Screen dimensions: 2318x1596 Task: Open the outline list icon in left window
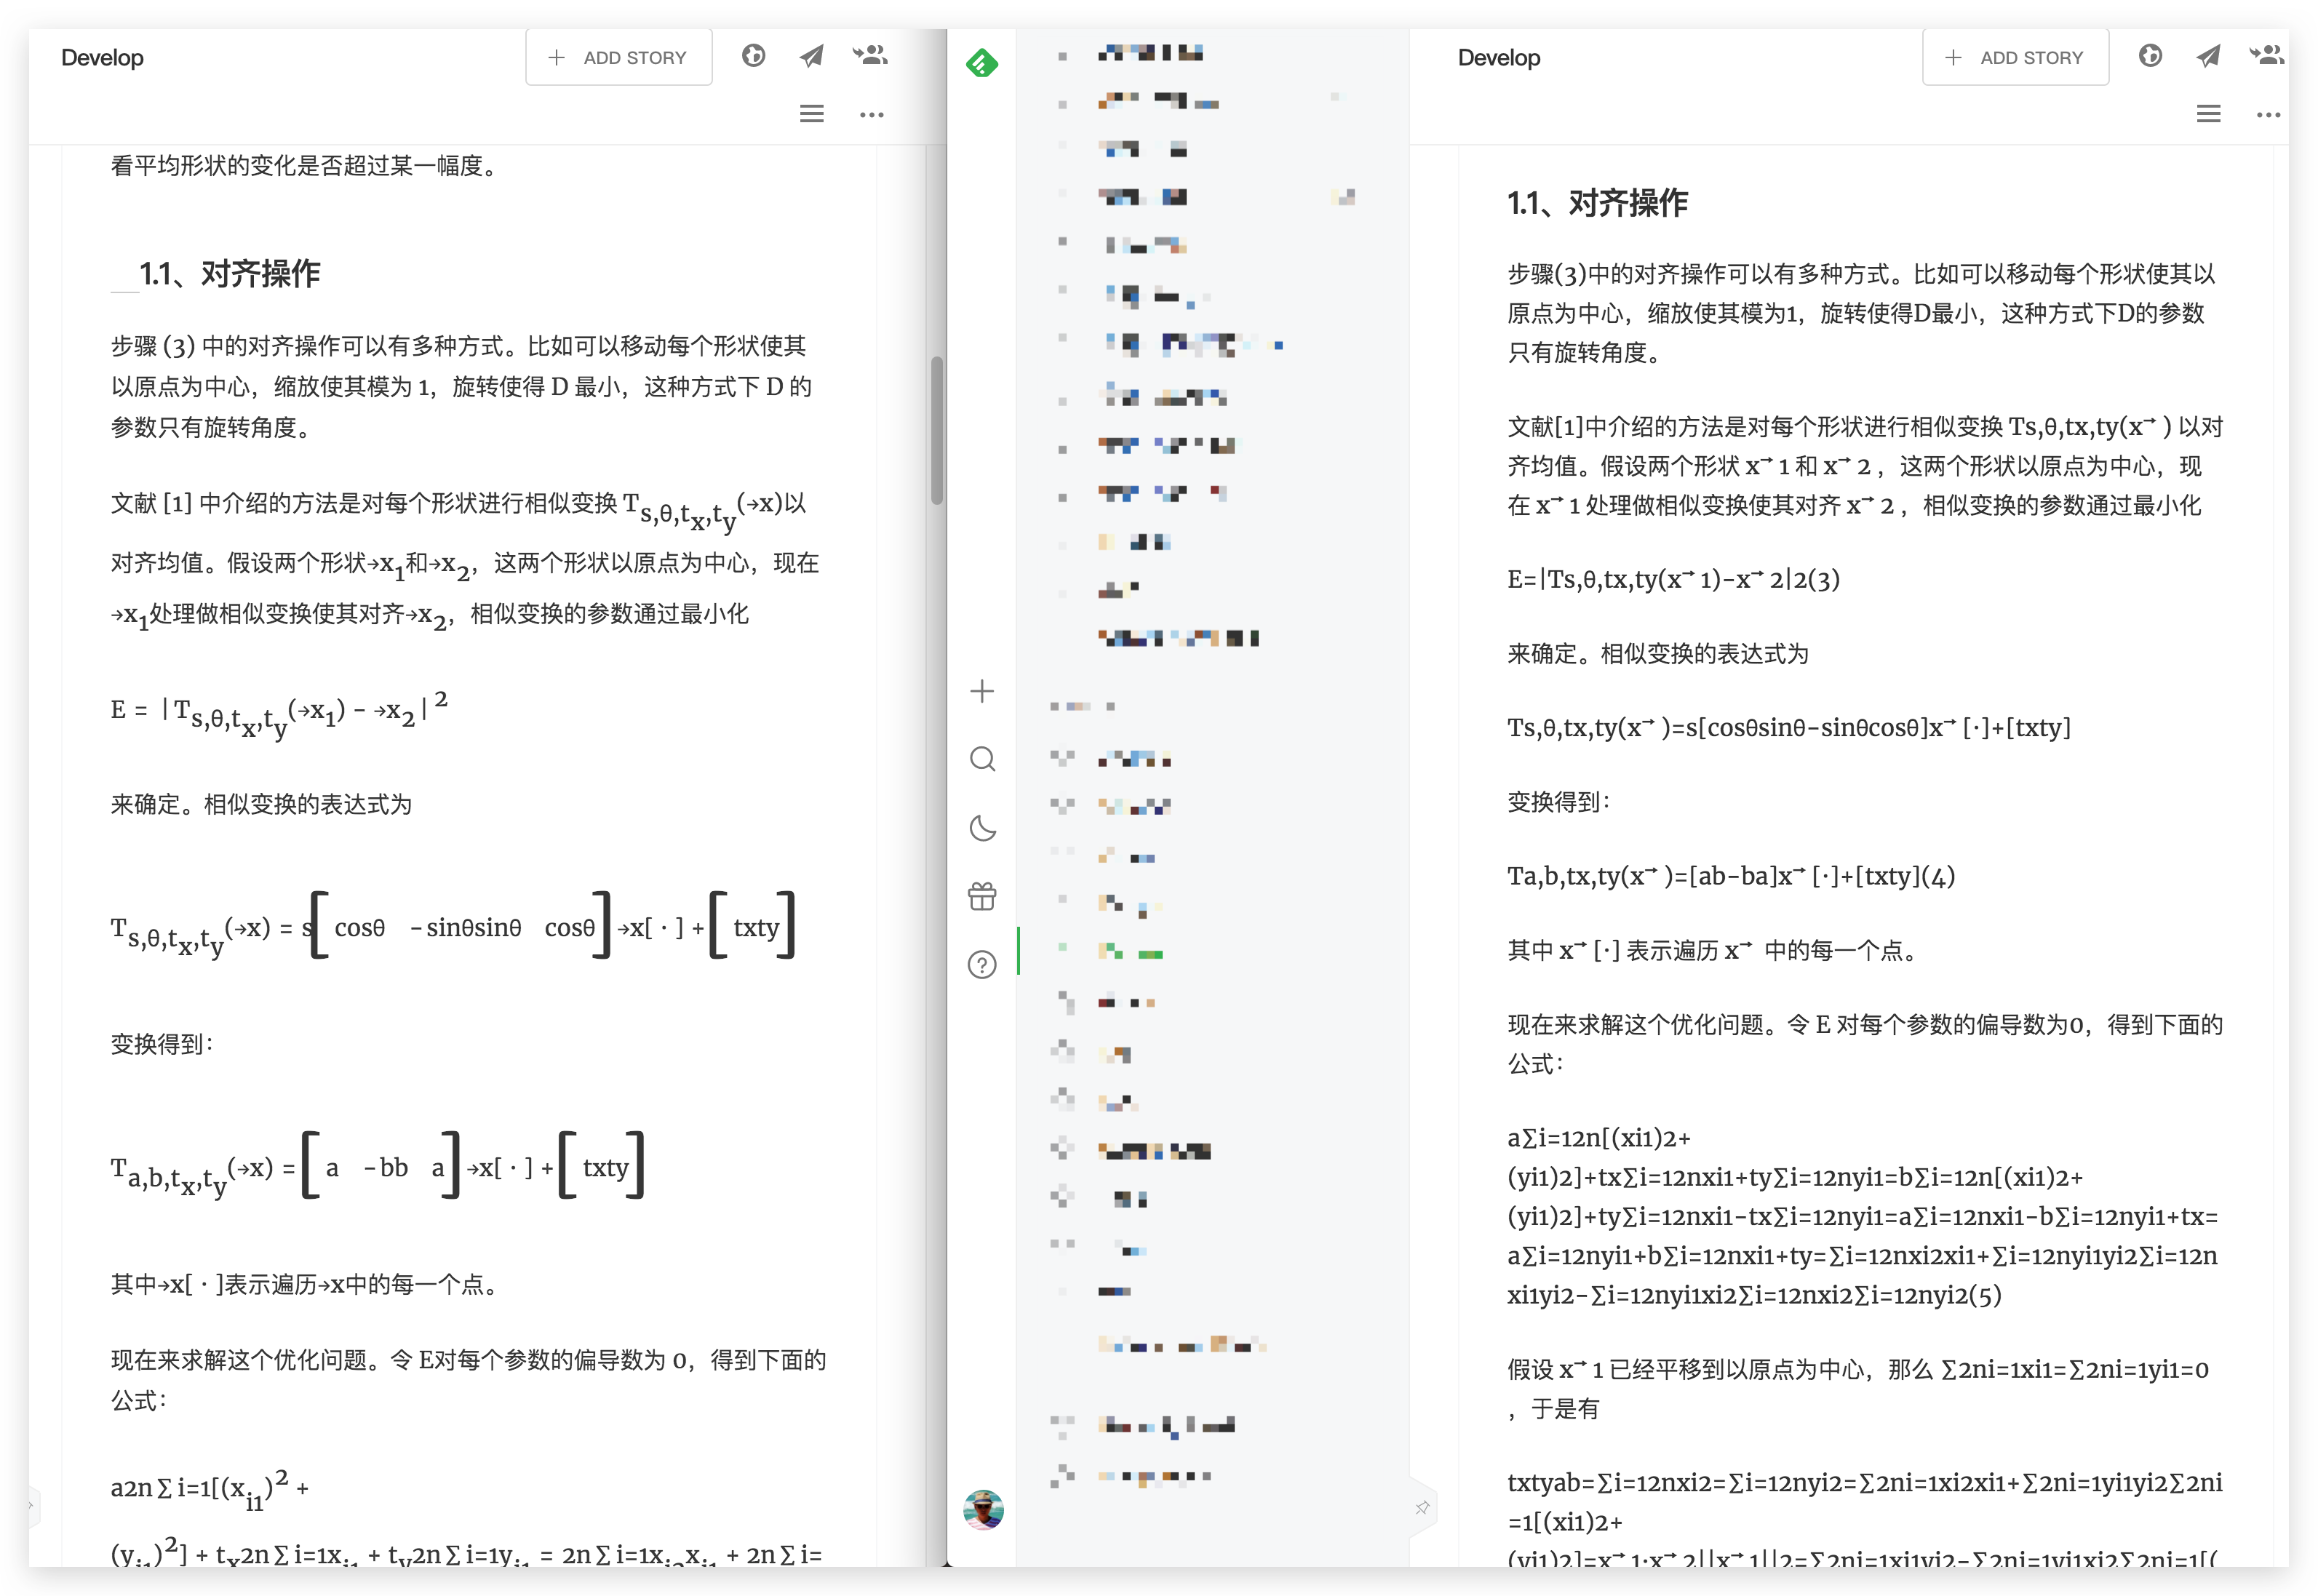(x=811, y=114)
